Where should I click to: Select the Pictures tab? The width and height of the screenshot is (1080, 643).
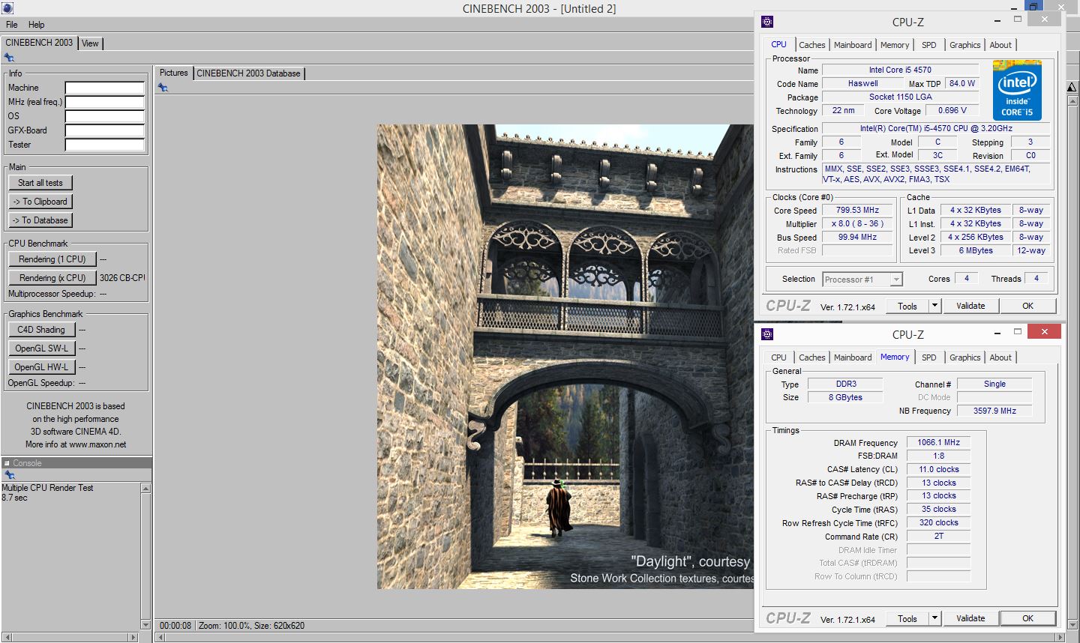click(x=173, y=73)
